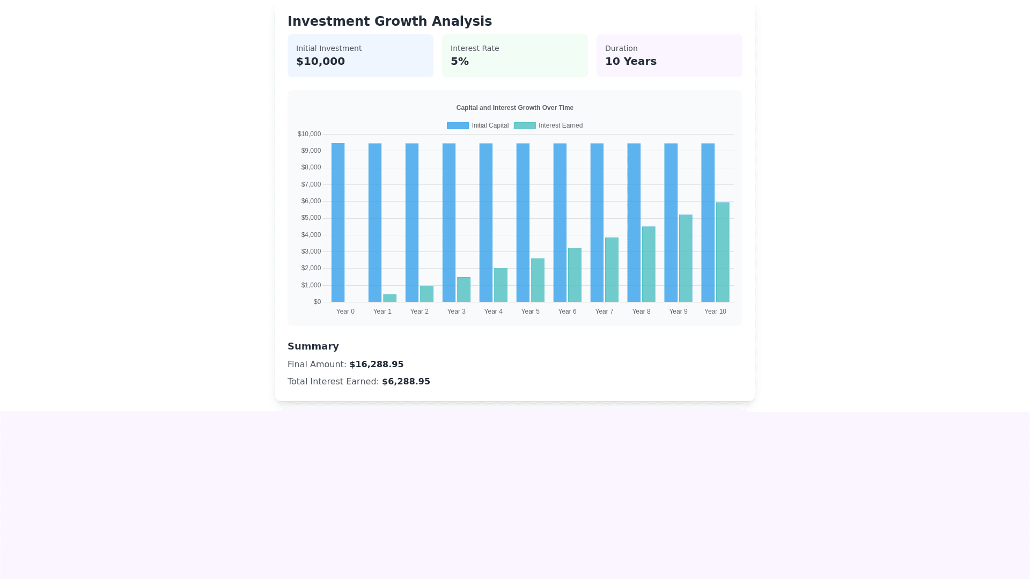Click the Total Interest Earned $6,288.95 value
The height and width of the screenshot is (579, 1030).
tap(406, 382)
